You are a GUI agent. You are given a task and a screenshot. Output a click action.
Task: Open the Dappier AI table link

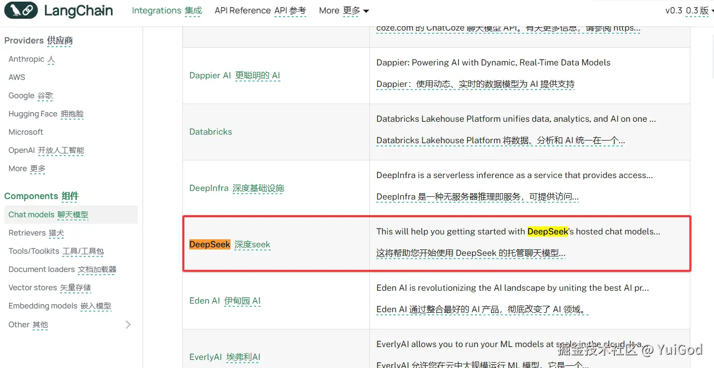click(235, 76)
